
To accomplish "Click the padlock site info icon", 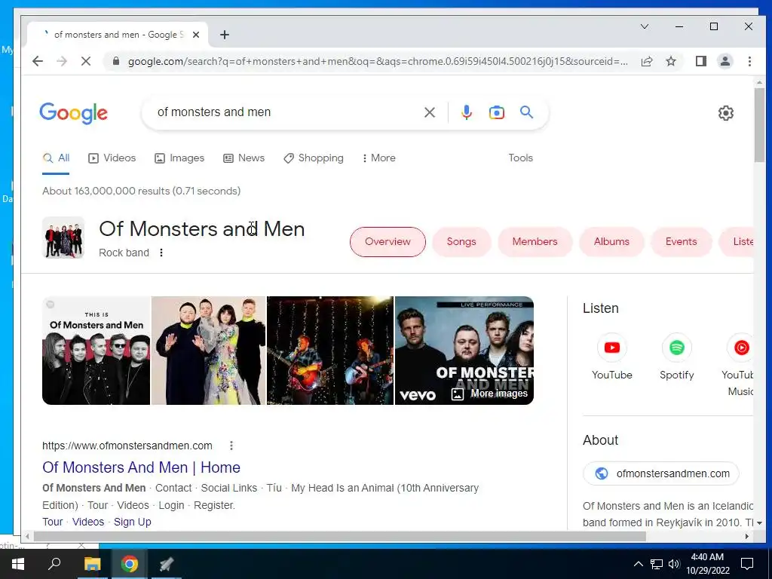I will pyautogui.click(x=115, y=61).
